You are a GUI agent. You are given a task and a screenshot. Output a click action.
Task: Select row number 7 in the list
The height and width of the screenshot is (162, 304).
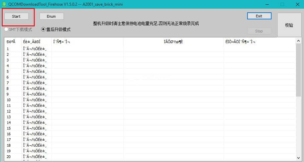pos(149,83)
